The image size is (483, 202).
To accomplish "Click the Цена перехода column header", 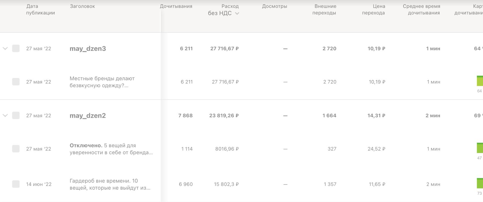I will click(x=373, y=10).
